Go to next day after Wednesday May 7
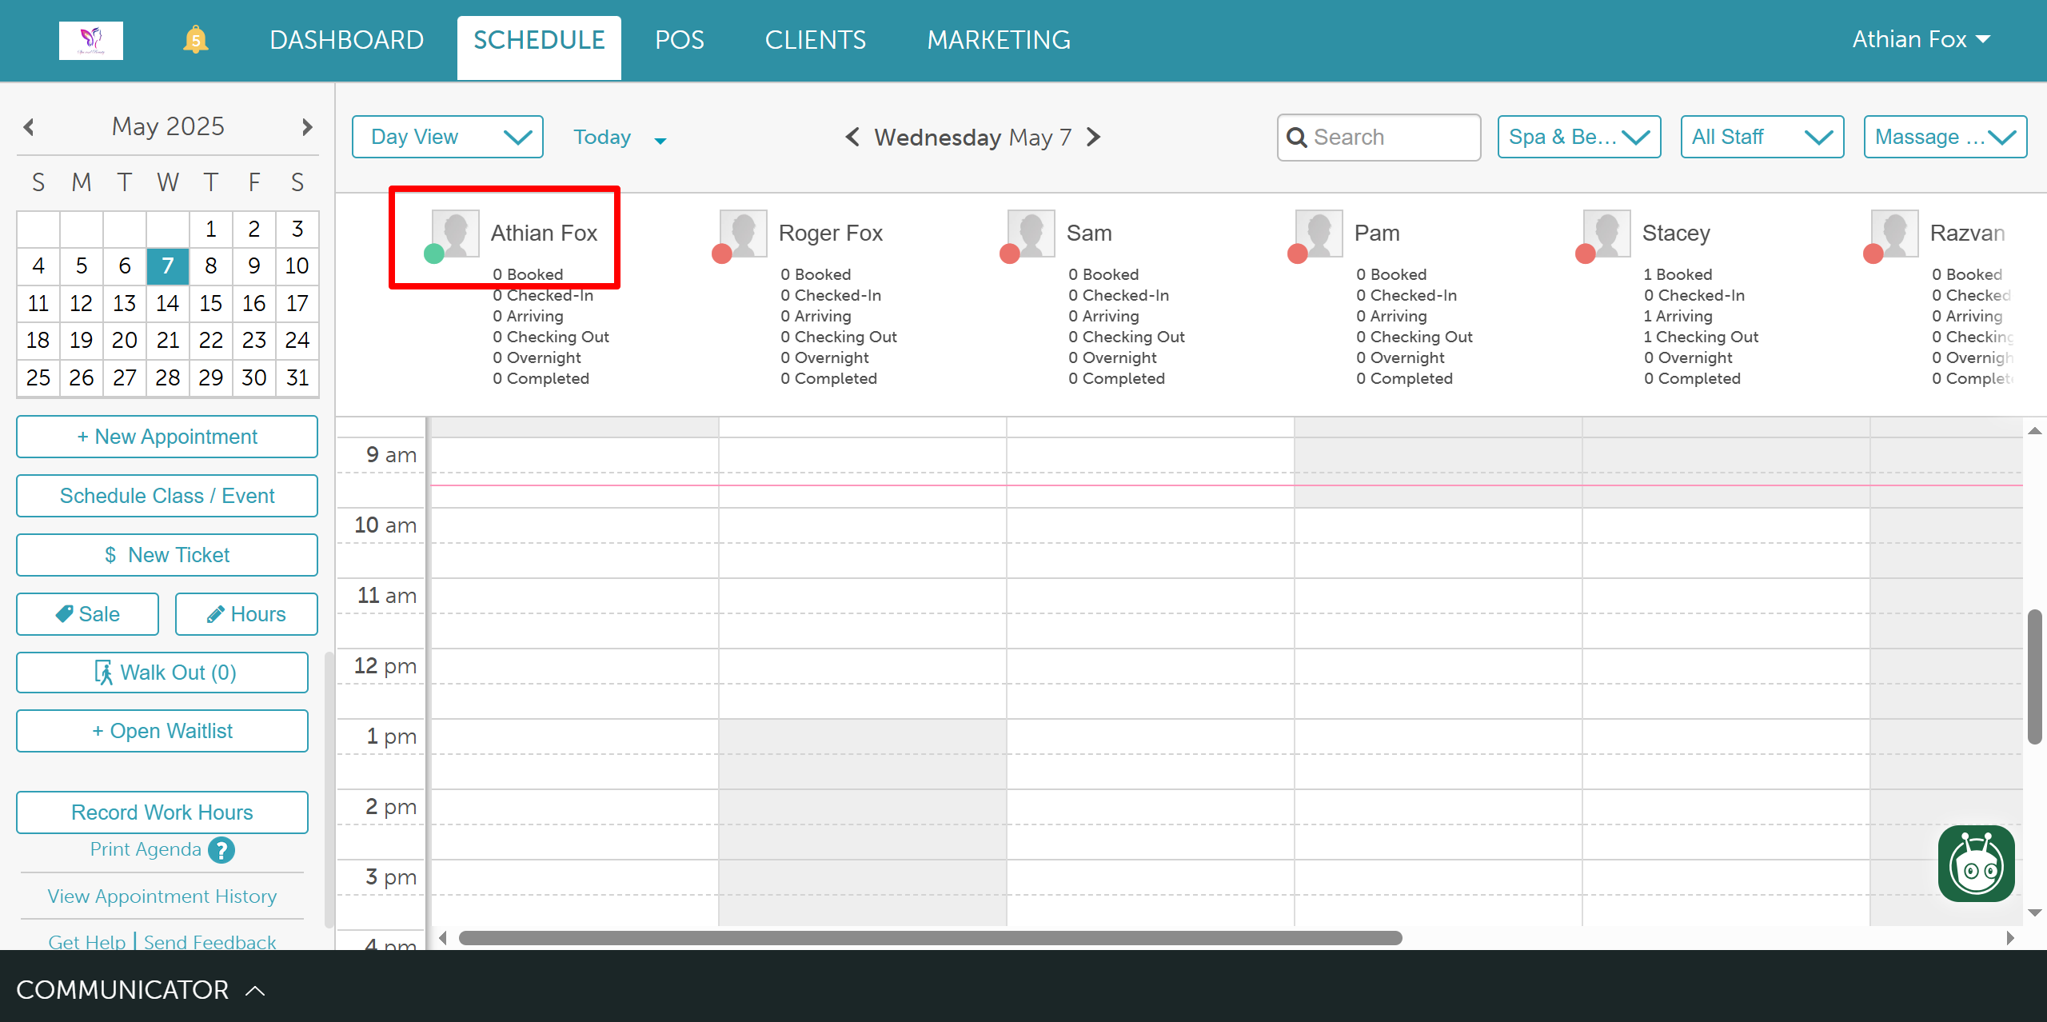Image resolution: width=2047 pixels, height=1022 pixels. 1094,137
